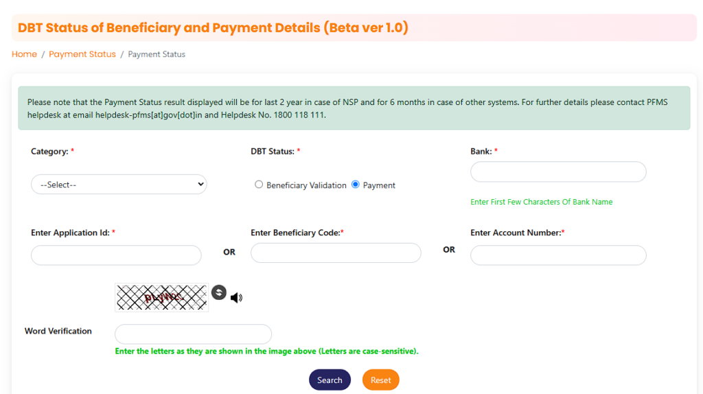This screenshot has width=703, height=394.
Task: Select the Payment radio button
Action: (x=356, y=185)
